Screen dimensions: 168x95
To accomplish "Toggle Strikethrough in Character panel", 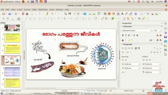I will (134, 35).
